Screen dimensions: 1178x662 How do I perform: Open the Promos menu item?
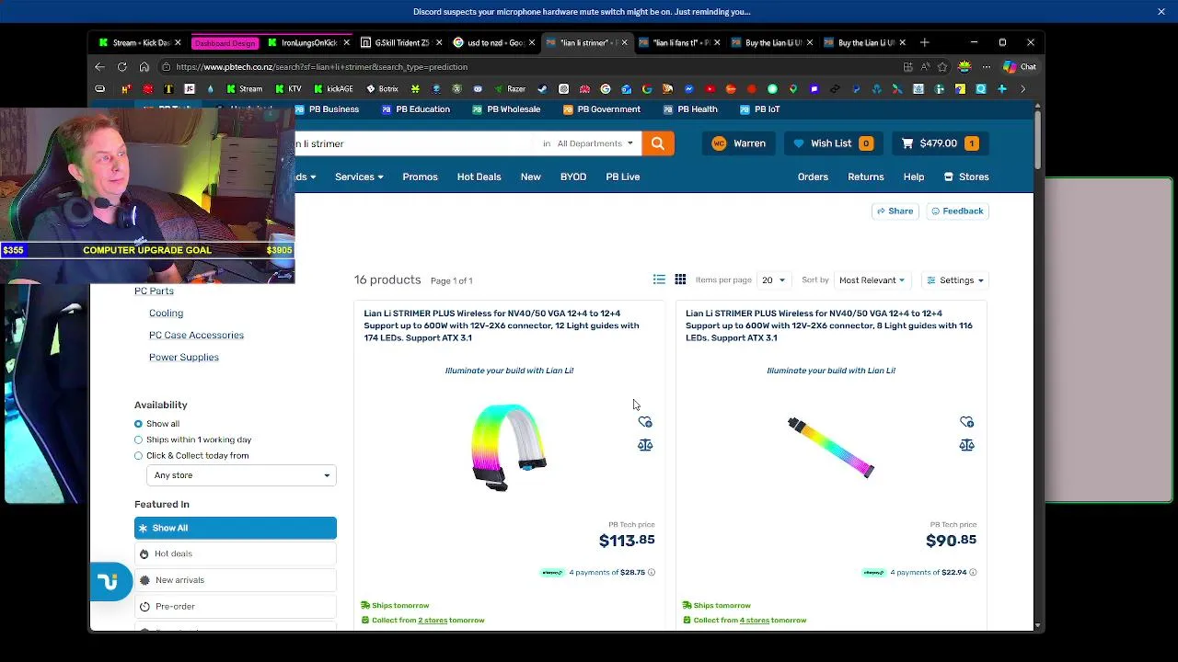click(x=420, y=177)
